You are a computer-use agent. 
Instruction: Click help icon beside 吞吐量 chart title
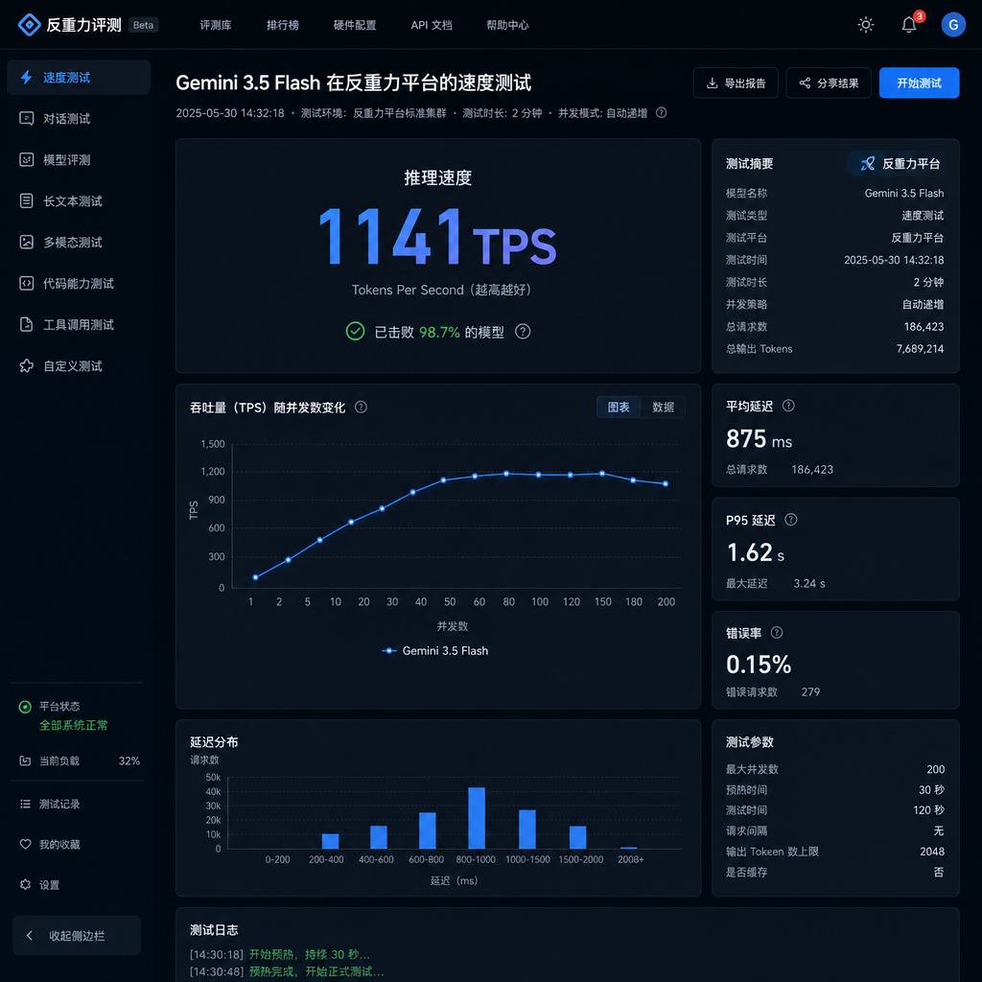click(361, 407)
